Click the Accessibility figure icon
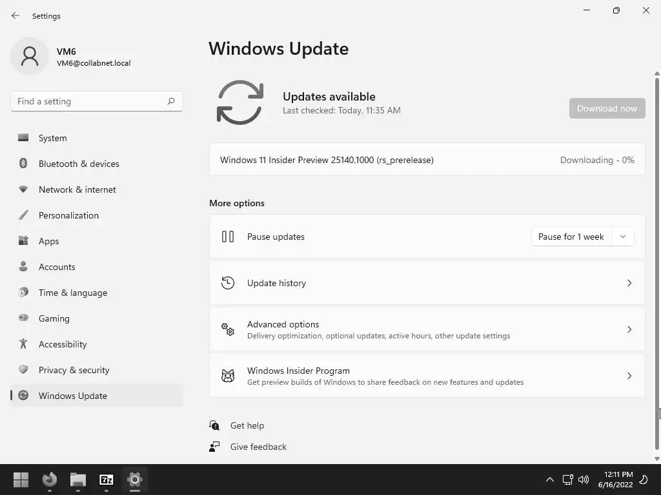The image size is (661, 495). point(23,344)
